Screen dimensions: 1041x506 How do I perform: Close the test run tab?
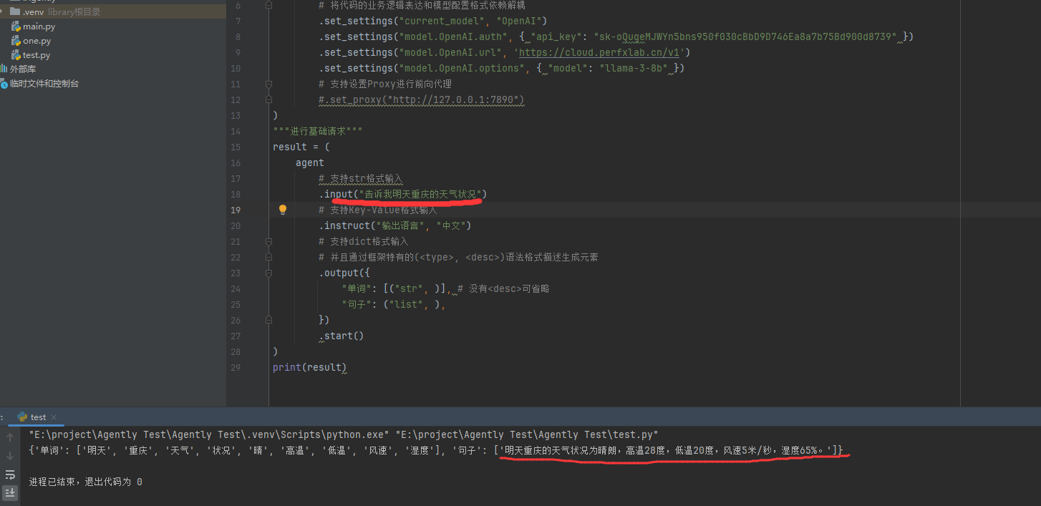(x=54, y=417)
